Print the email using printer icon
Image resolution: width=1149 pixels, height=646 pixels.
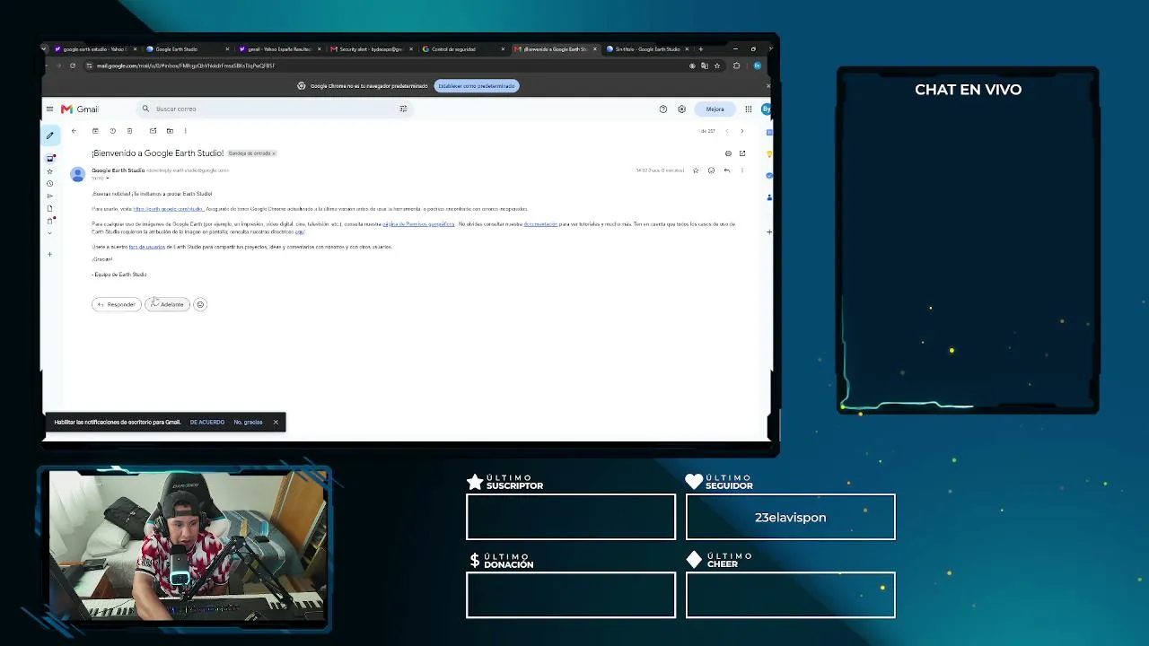[728, 153]
